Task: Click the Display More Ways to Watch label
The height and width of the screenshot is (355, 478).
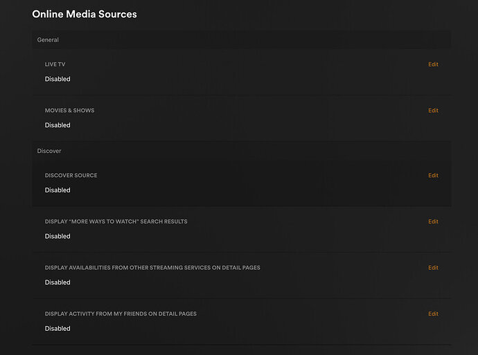Action: pyautogui.click(x=116, y=221)
